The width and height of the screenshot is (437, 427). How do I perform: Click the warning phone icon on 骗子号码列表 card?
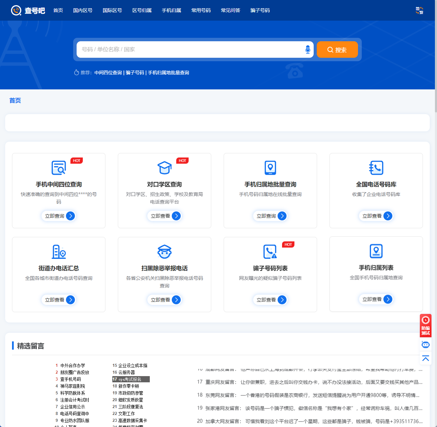click(270, 251)
